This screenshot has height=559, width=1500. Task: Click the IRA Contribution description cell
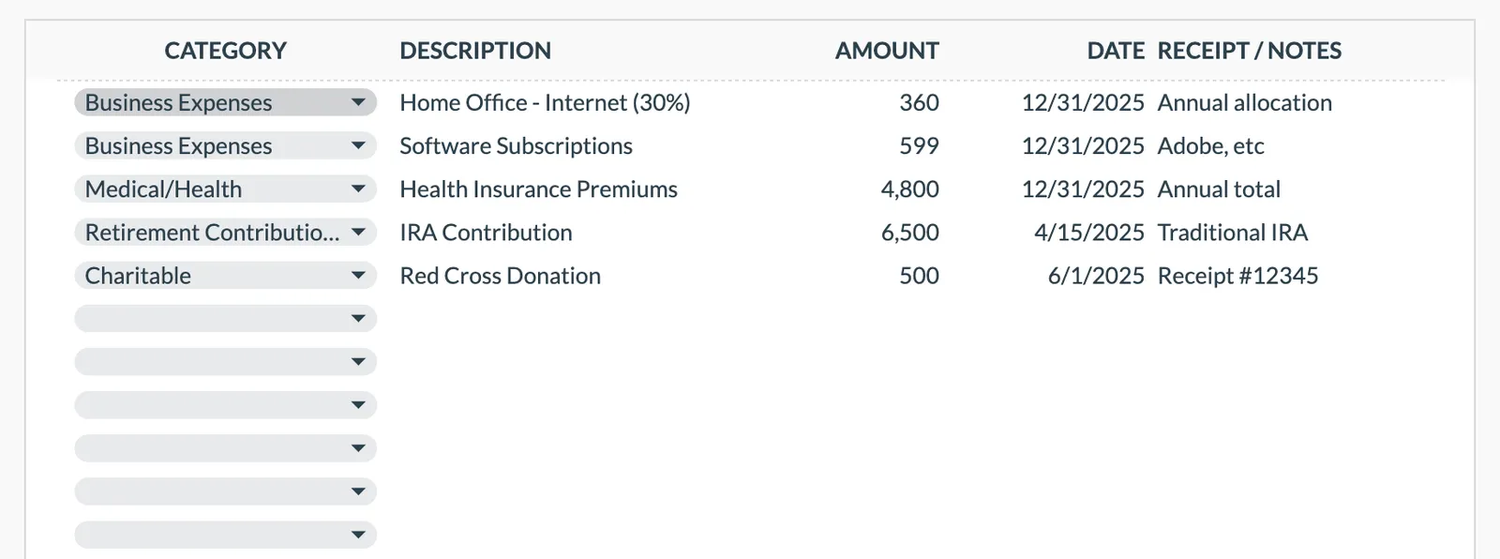pos(486,232)
